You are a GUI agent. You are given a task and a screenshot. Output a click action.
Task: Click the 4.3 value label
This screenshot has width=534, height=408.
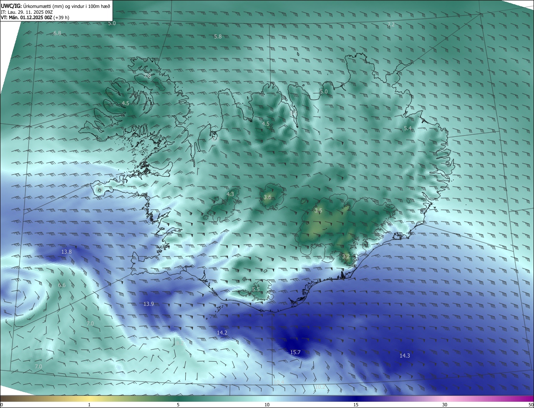pos(230,194)
